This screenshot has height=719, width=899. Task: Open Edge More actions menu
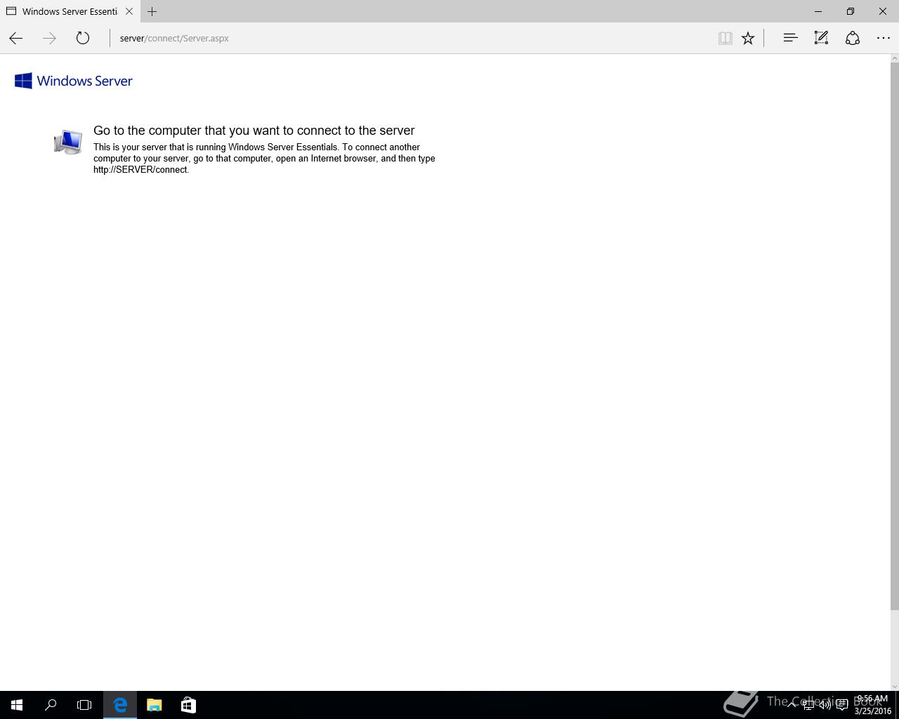(x=884, y=38)
